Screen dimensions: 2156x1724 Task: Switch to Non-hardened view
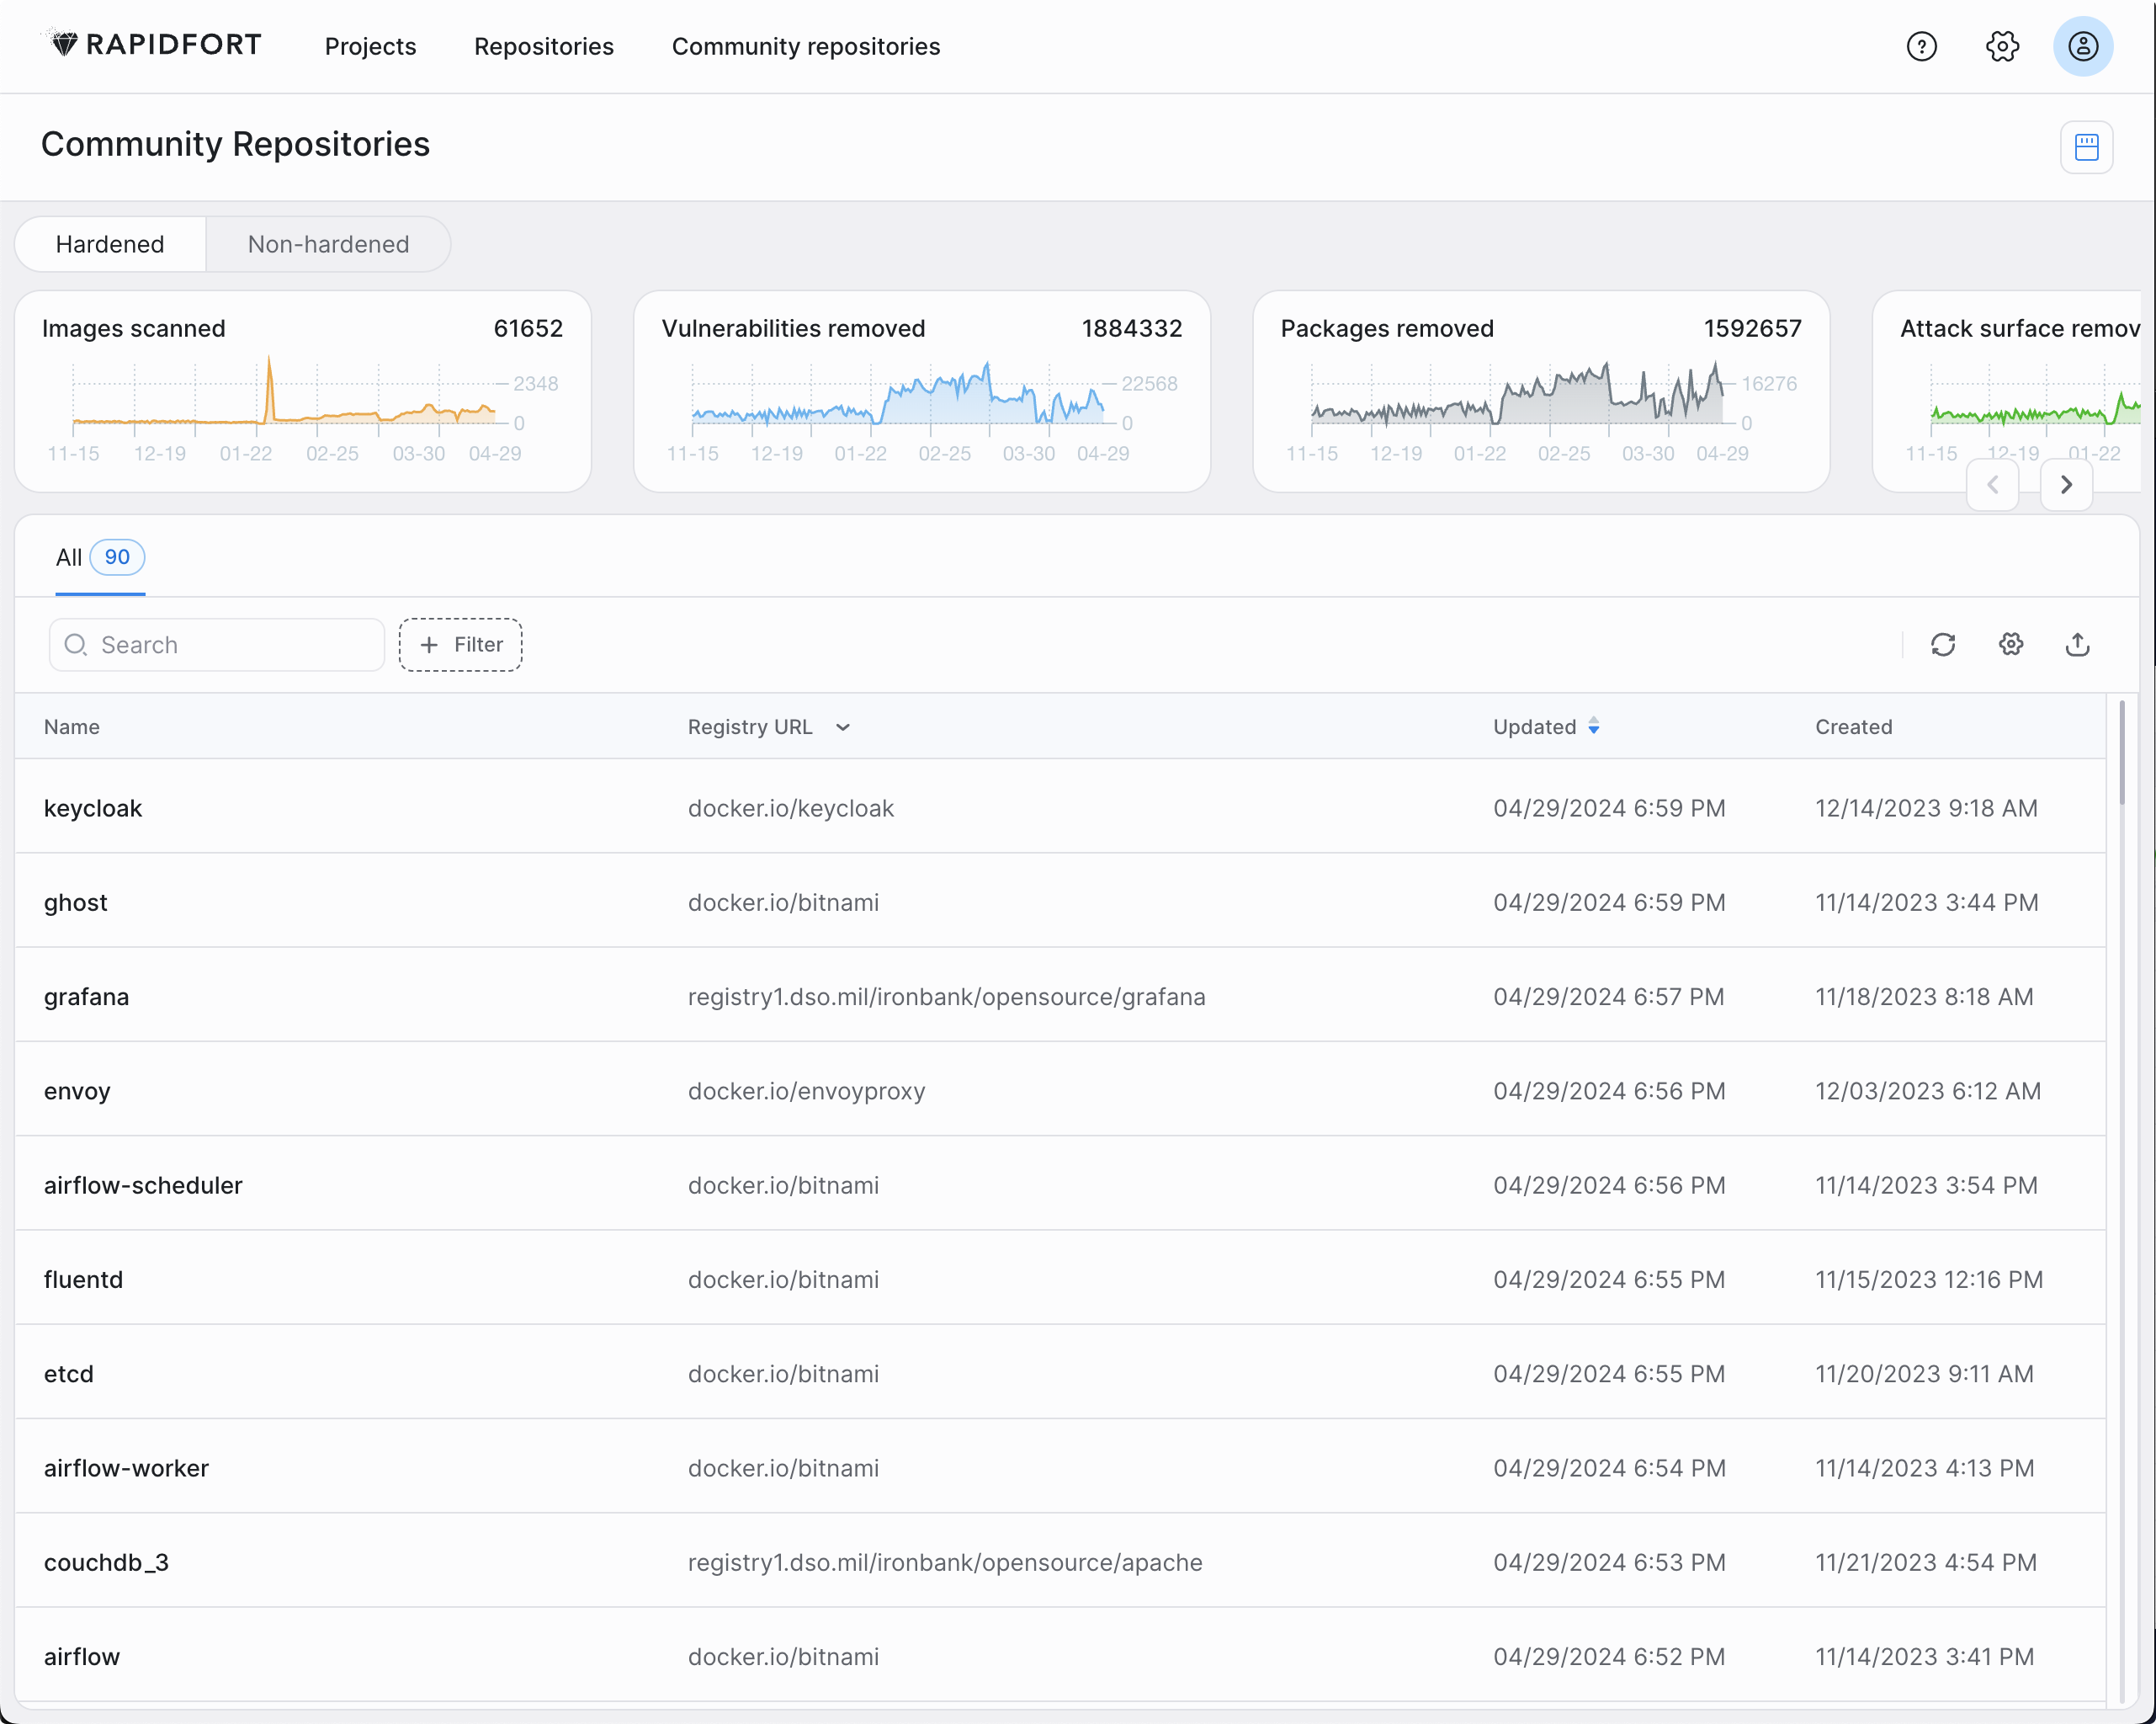pyautogui.click(x=328, y=244)
